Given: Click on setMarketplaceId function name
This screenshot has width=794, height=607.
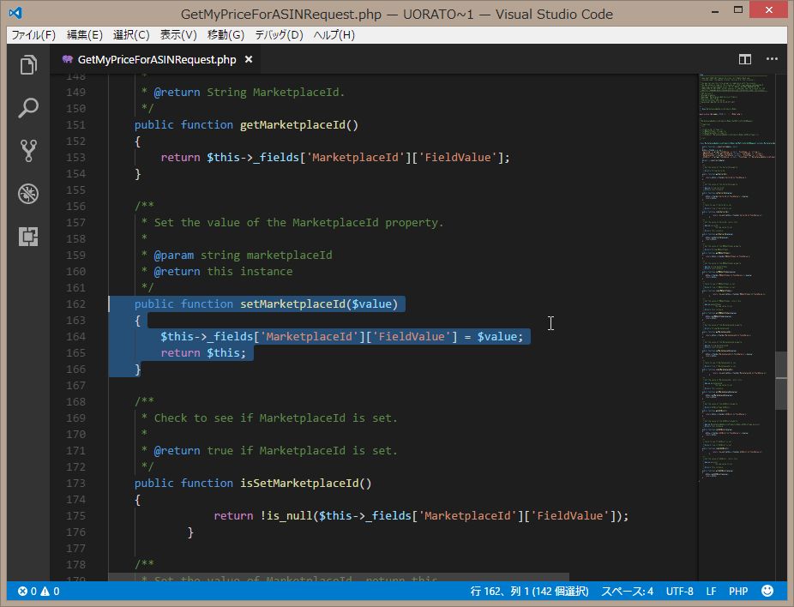Looking at the screenshot, I should coord(292,303).
